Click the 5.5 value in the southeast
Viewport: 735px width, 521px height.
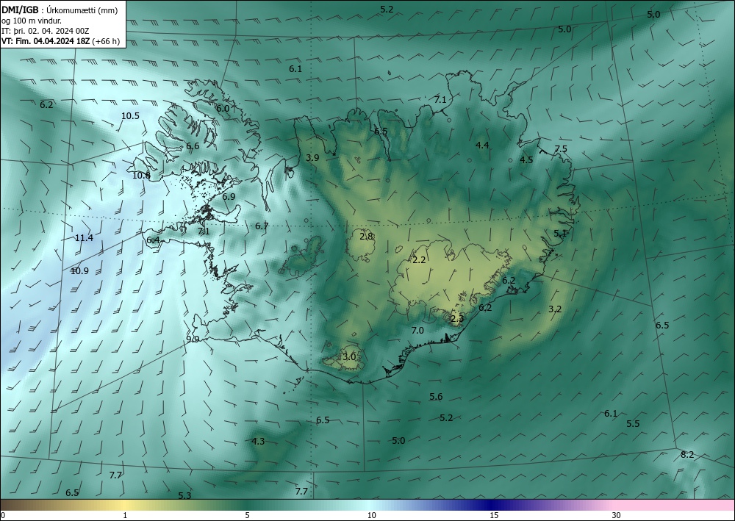634,424
